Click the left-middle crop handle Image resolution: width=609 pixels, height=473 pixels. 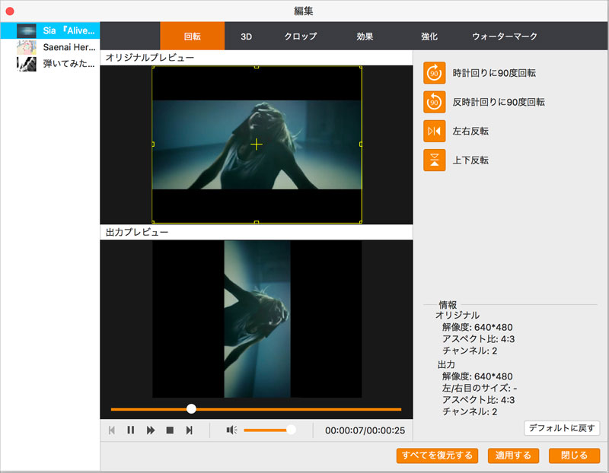[153, 144]
